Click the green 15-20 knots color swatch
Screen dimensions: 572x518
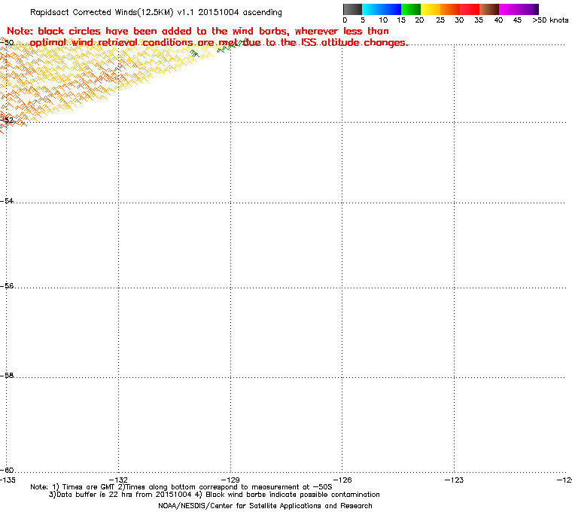point(411,9)
